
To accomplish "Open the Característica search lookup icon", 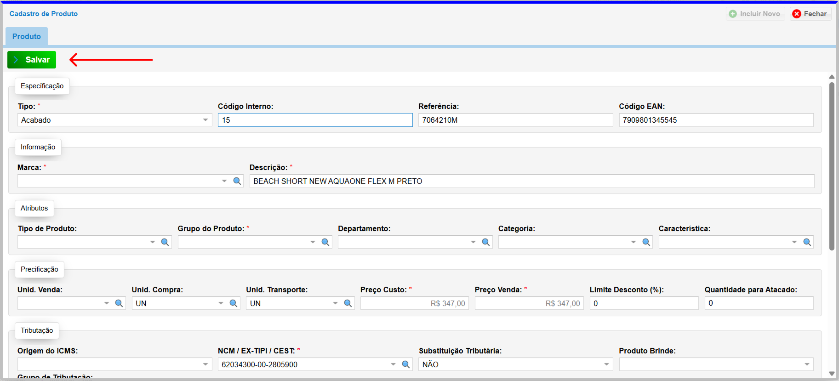I will pos(807,242).
